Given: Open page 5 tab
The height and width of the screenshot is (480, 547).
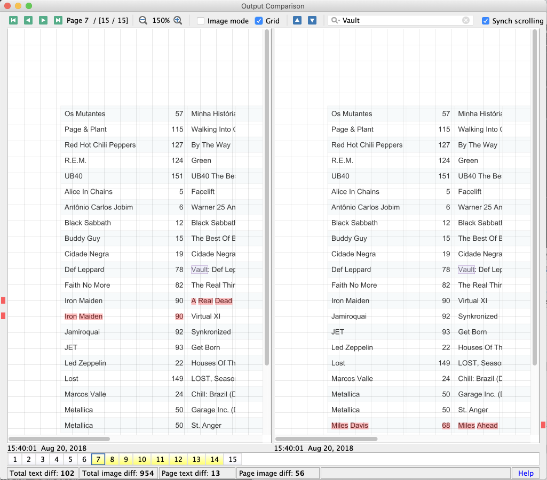Looking at the screenshot, I should pyautogui.click(x=70, y=459).
